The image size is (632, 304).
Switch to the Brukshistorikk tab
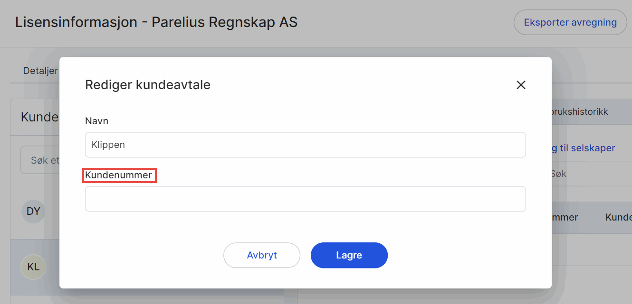pyautogui.click(x=580, y=112)
